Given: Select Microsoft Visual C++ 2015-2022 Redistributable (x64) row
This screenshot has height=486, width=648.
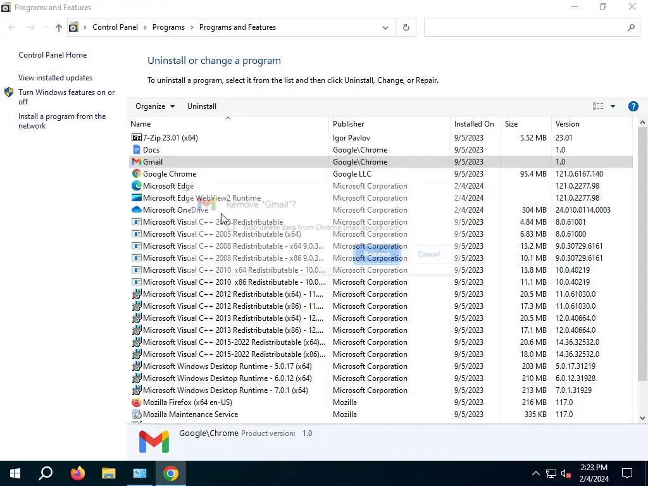Looking at the screenshot, I should click(380, 342).
